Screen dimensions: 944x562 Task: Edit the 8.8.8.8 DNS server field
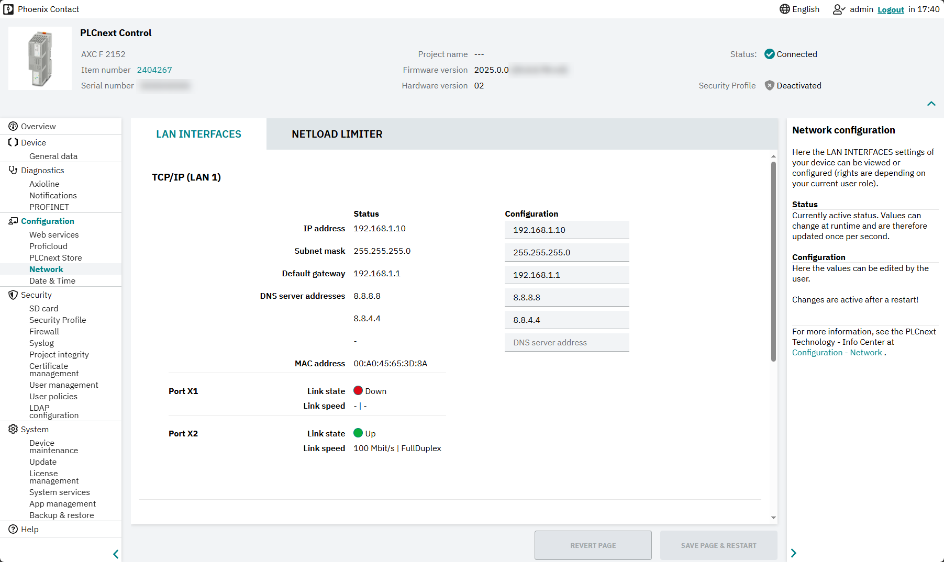tap(567, 297)
